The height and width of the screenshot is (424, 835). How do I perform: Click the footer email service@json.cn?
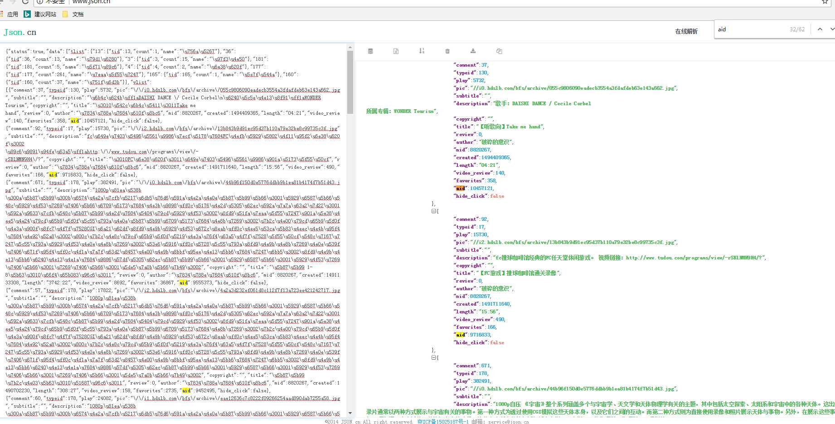click(x=508, y=422)
